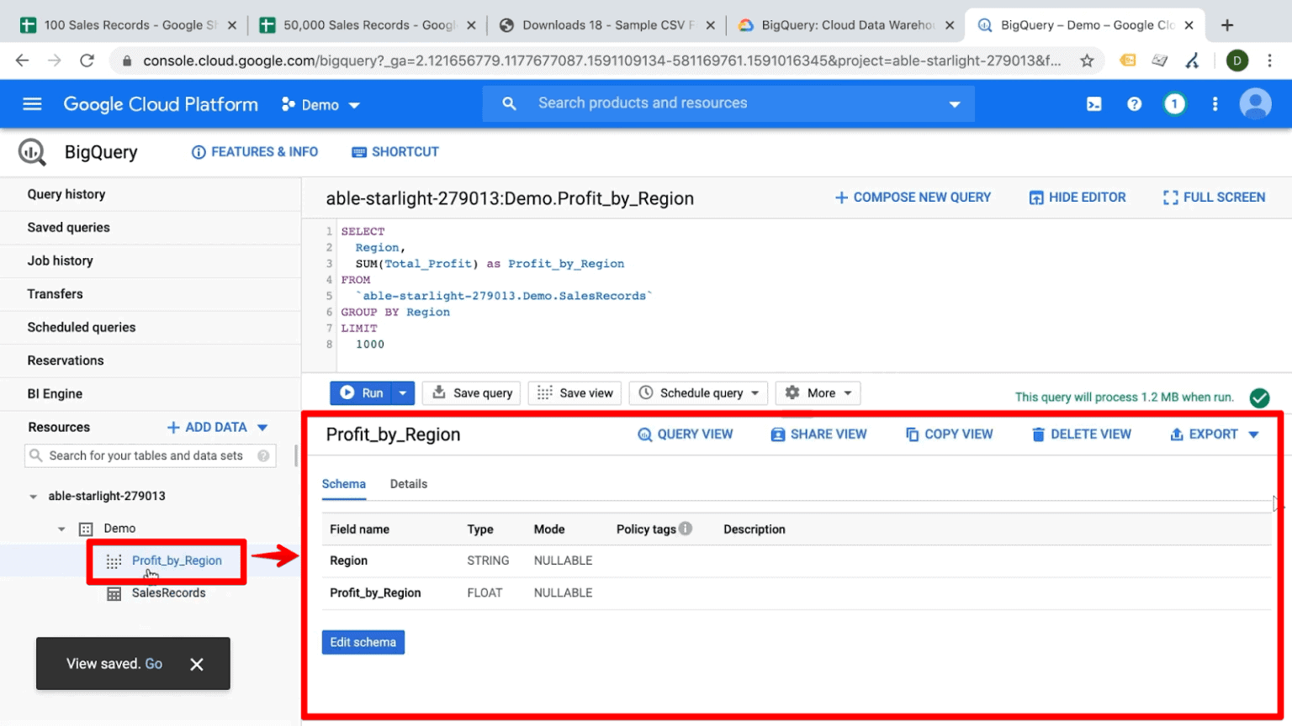
Task: Open the Run button dropdown arrow
Action: 401,392
